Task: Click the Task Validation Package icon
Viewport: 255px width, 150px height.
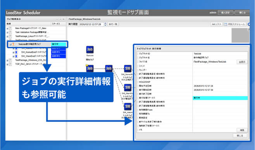Action: (10, 32)
